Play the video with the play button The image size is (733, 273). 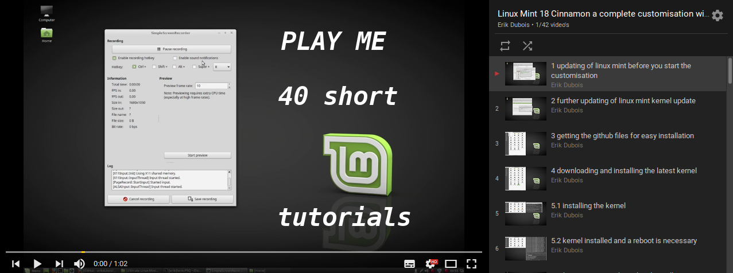[x=37, y=264]
